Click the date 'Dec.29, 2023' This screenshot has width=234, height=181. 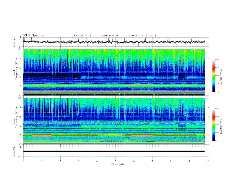click(82, 35)
